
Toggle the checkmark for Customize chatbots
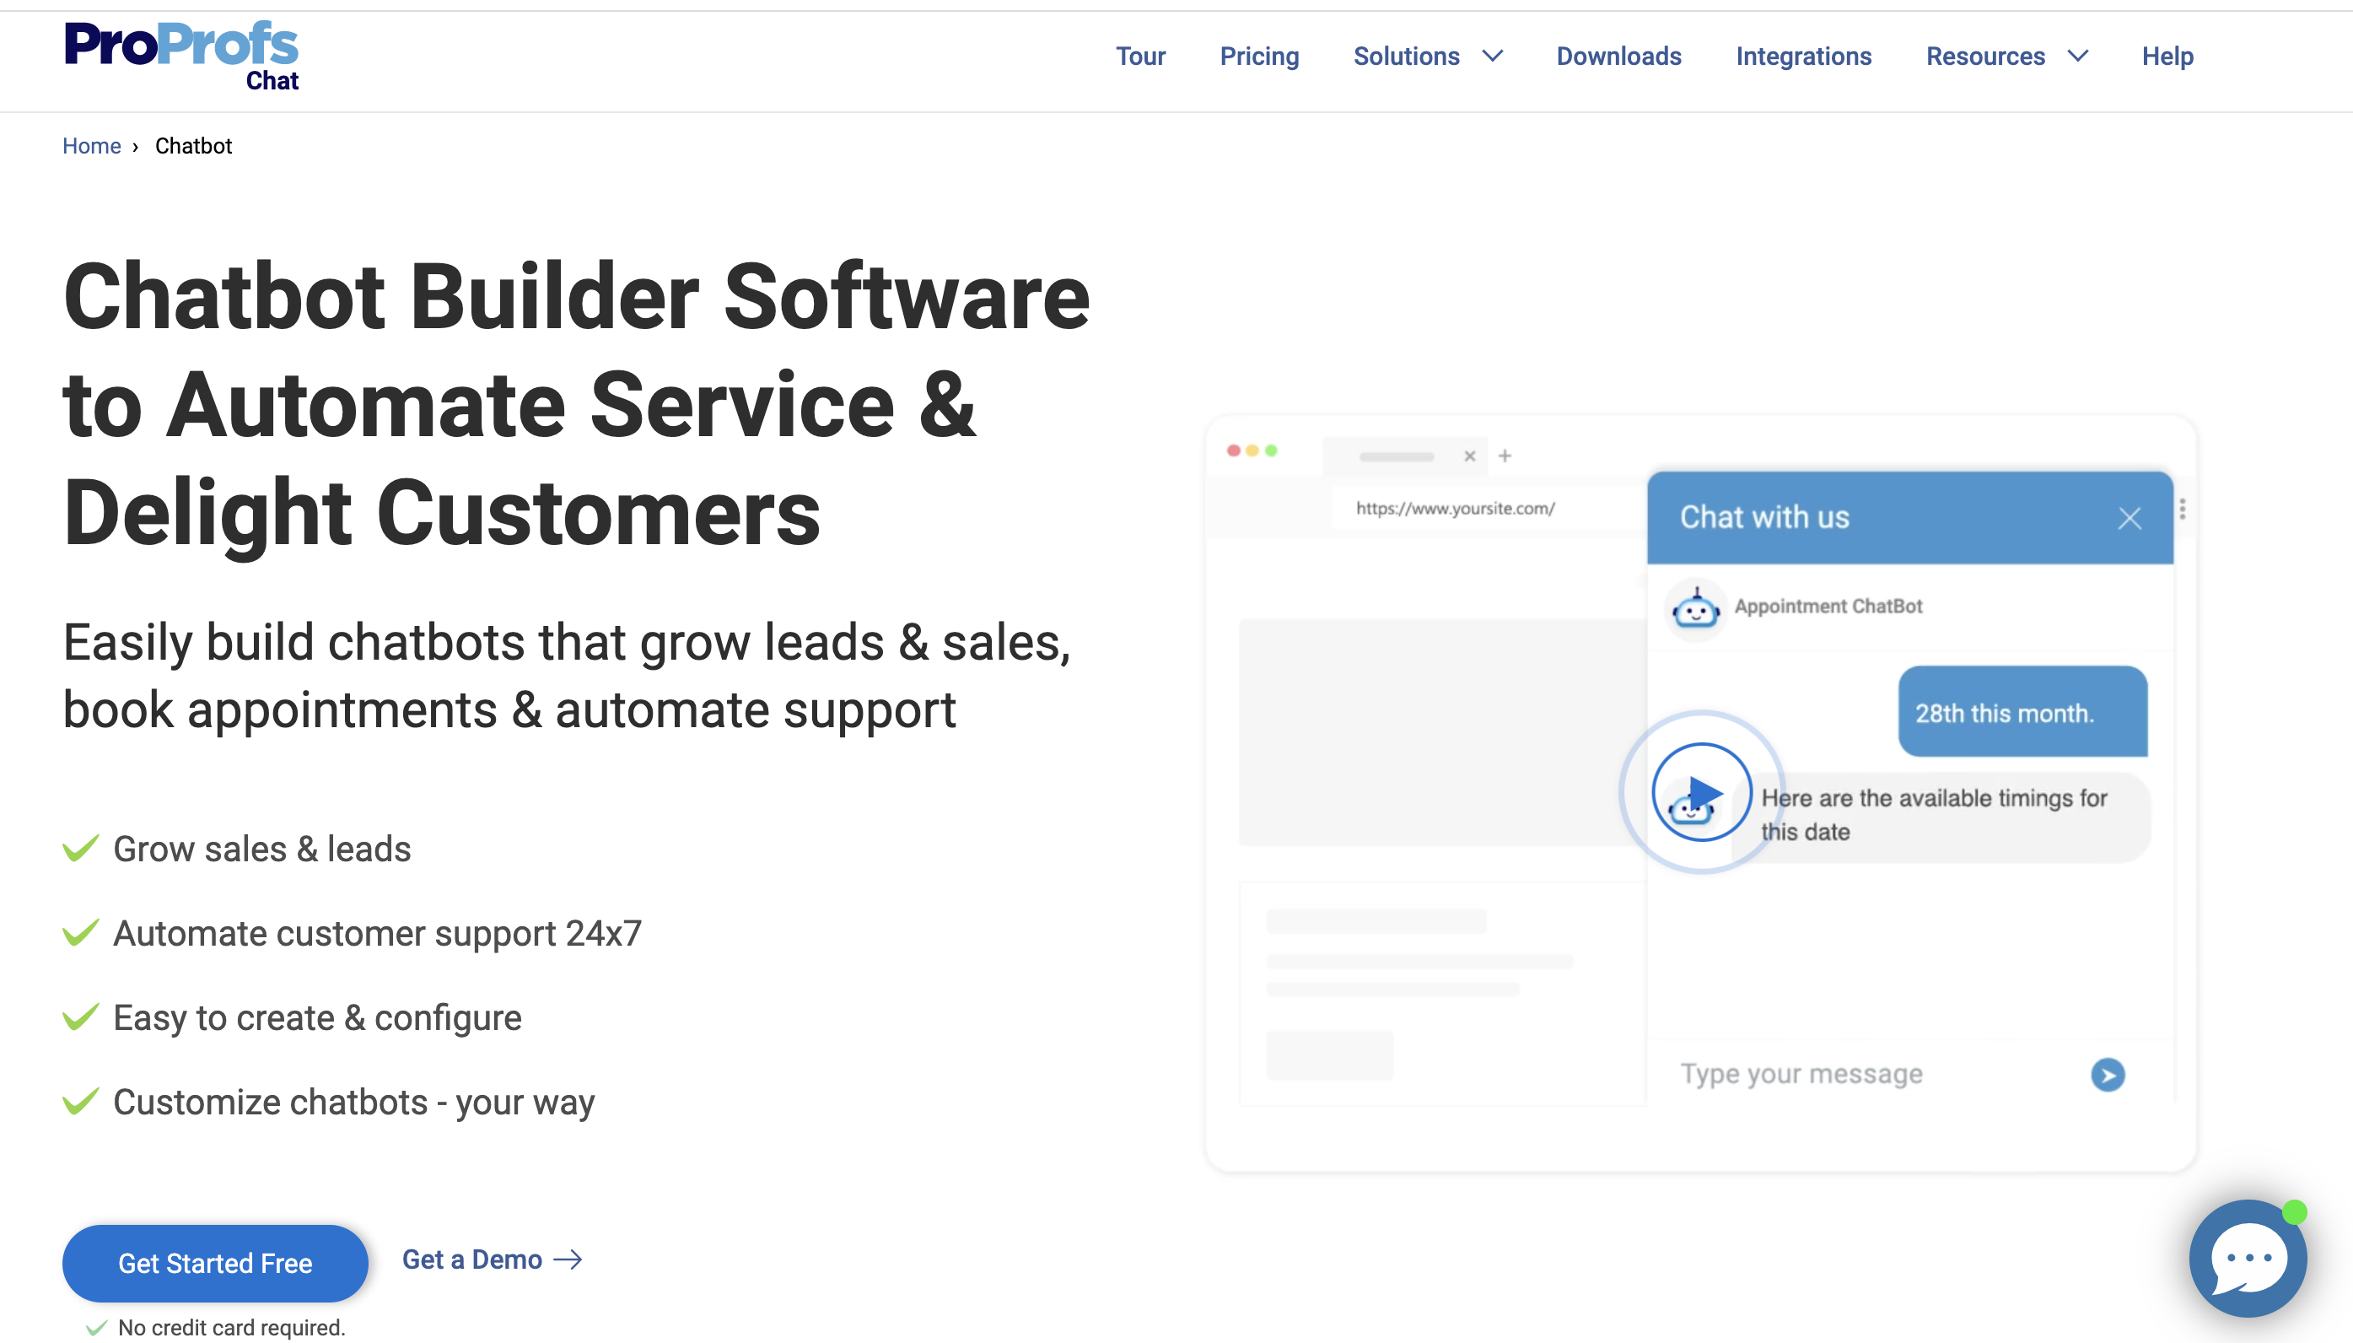click(76, 1101)
